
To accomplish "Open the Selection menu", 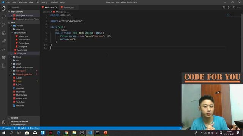I will (22, 2).
